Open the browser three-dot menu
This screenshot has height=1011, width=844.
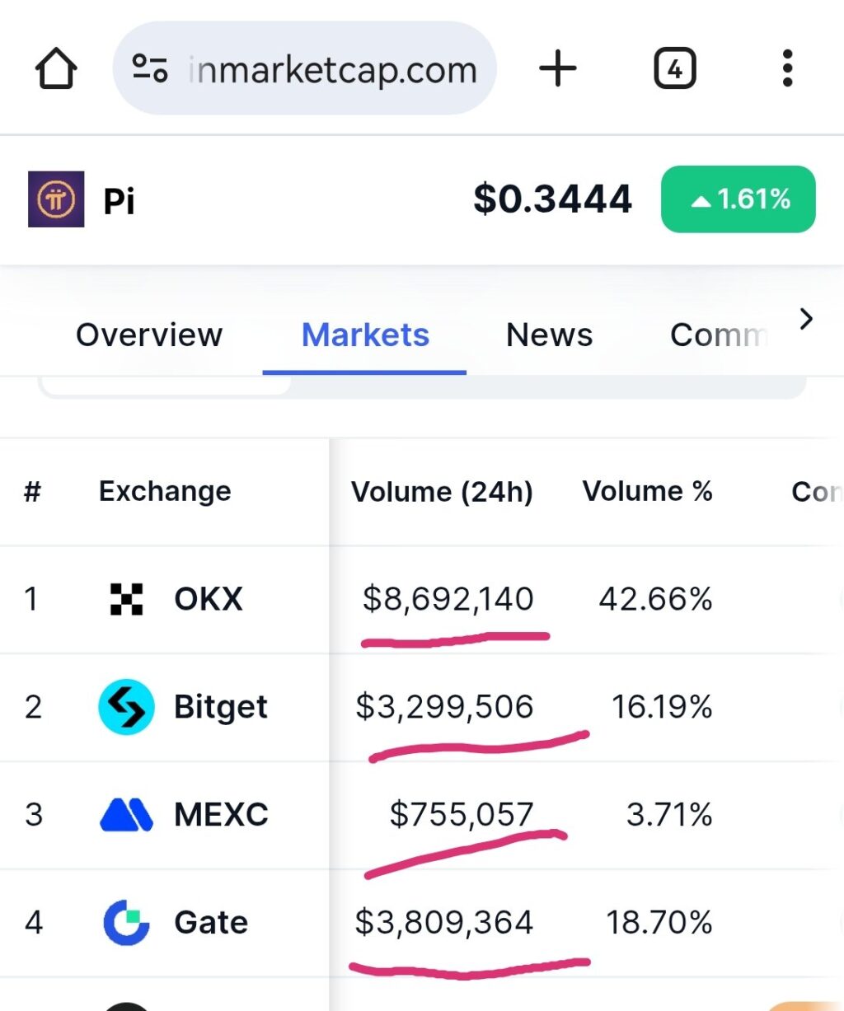pos(787,68)
